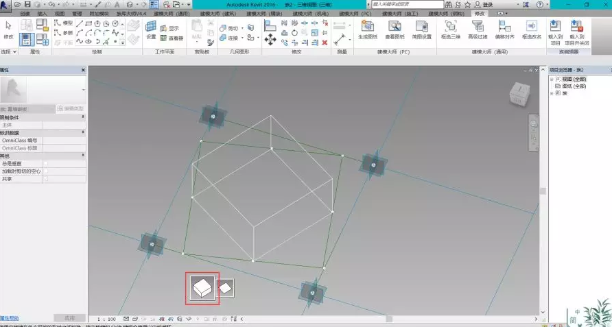Open the 剪切 dropdown arrow
The width and height of the screenshot is (612, 327).
pos(242,28)
